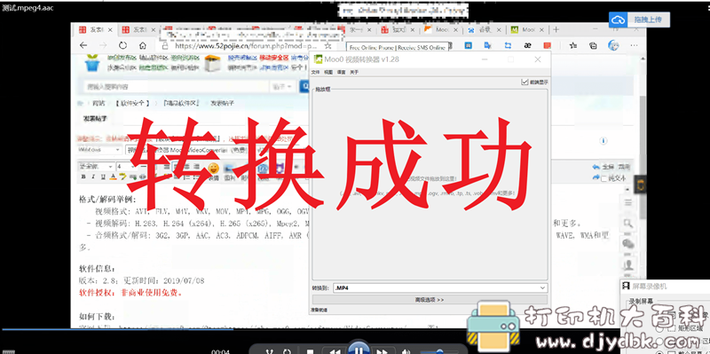Click the forum search input box
Image resolution: width=710 pixels, height=354 pixels.
click(177, 86)
